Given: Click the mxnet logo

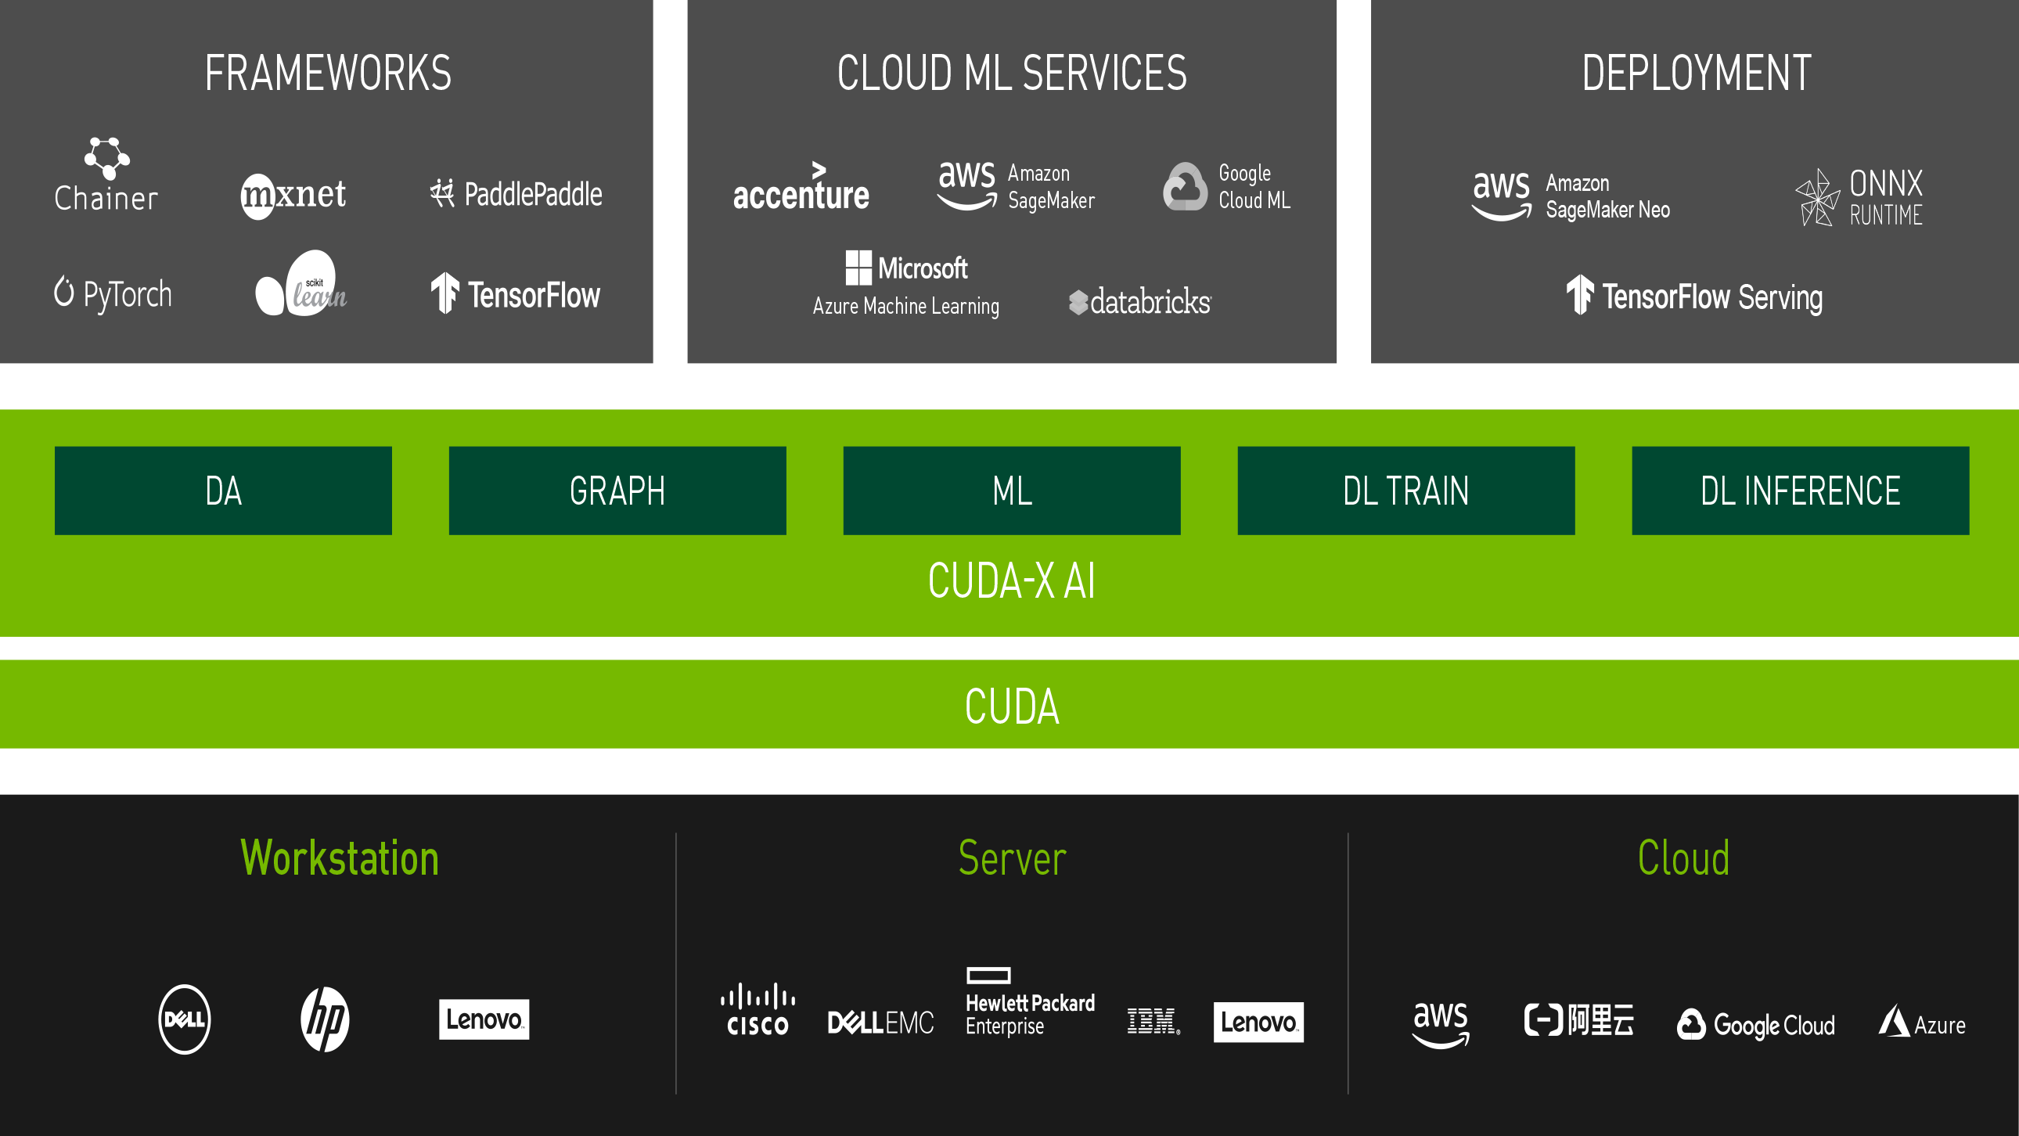Looking at the screenshot, I should click(x=293, y=195).
